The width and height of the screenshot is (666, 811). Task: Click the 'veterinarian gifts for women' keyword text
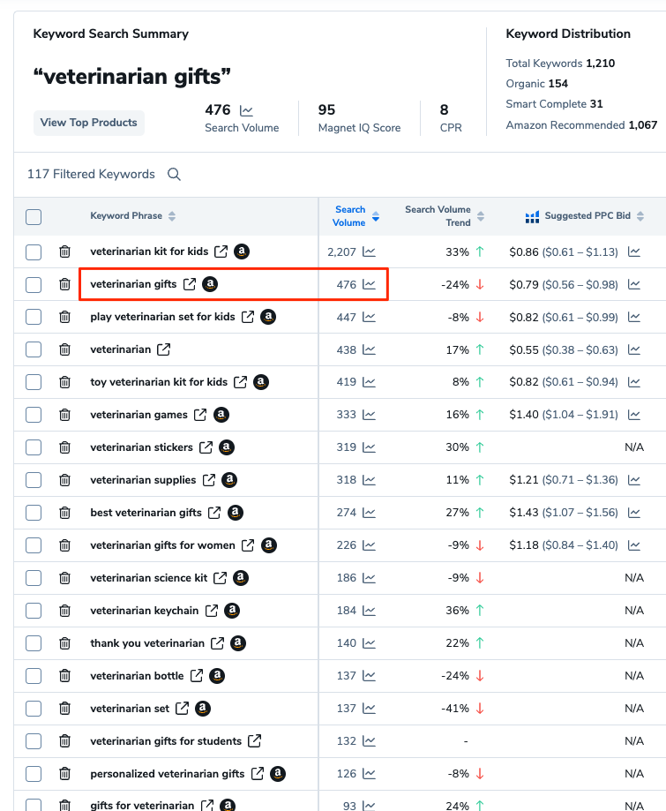click(162, 545)
